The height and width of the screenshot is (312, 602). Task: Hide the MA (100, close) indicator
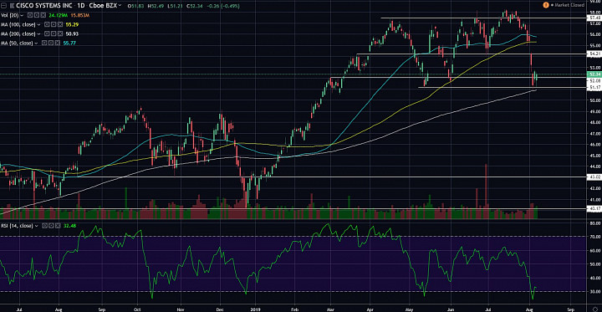tap(47, 24)
